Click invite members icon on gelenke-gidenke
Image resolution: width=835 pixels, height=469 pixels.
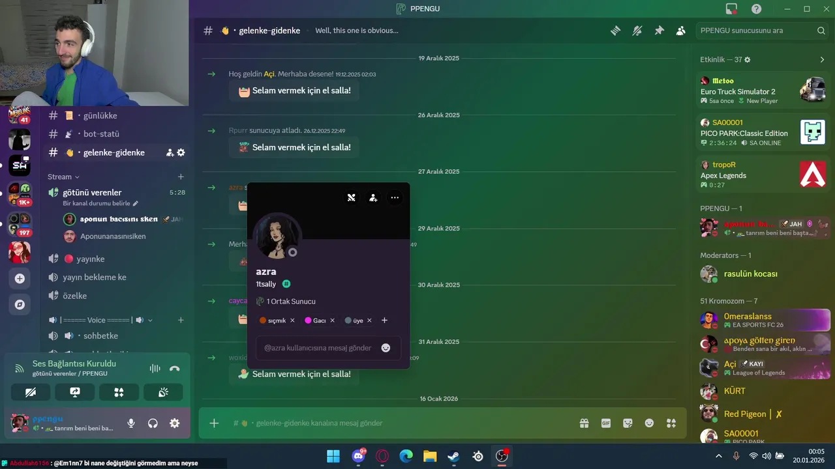pyautogui.click(x=170, y=152)
